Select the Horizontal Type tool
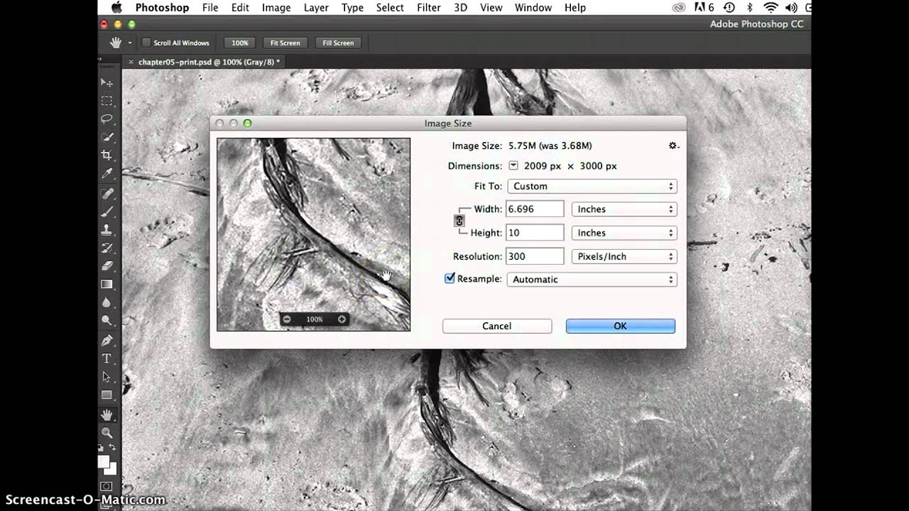909x511 pixels. tap(107, 358)
